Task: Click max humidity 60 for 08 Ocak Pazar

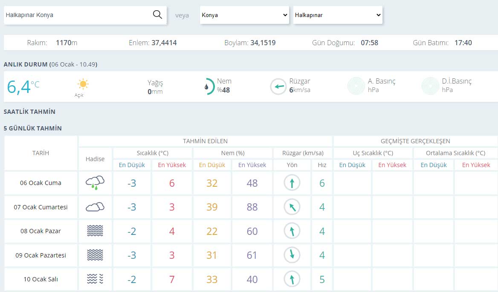Action: click(252, 231)
